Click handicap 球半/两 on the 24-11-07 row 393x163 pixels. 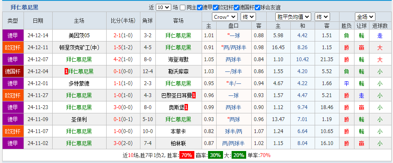tap(233, 131)
